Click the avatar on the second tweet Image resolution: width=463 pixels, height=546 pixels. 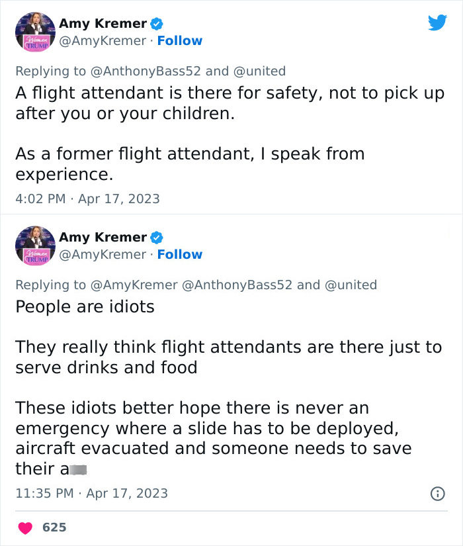[x=34, y=245]
